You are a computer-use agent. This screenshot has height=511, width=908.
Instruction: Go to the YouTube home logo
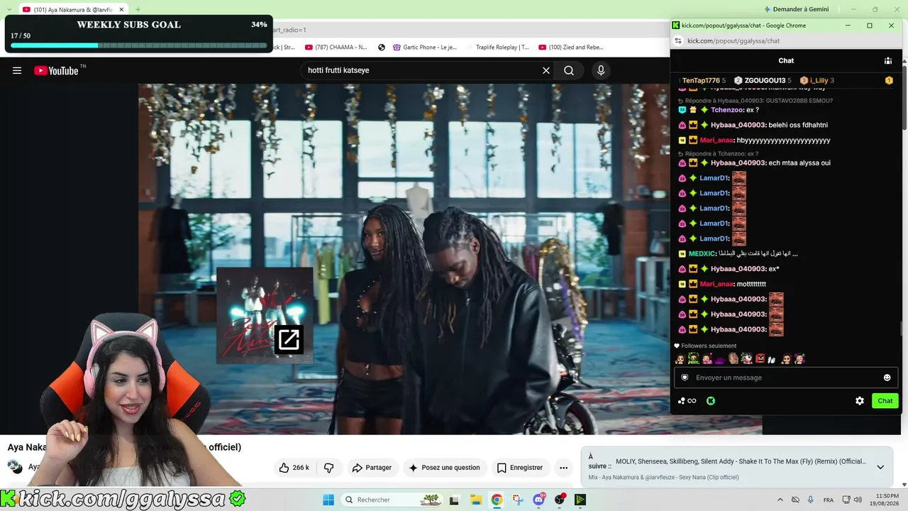56,70
